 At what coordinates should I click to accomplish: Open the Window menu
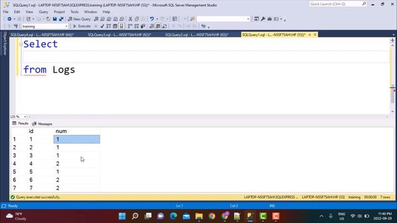coord(91,12)
